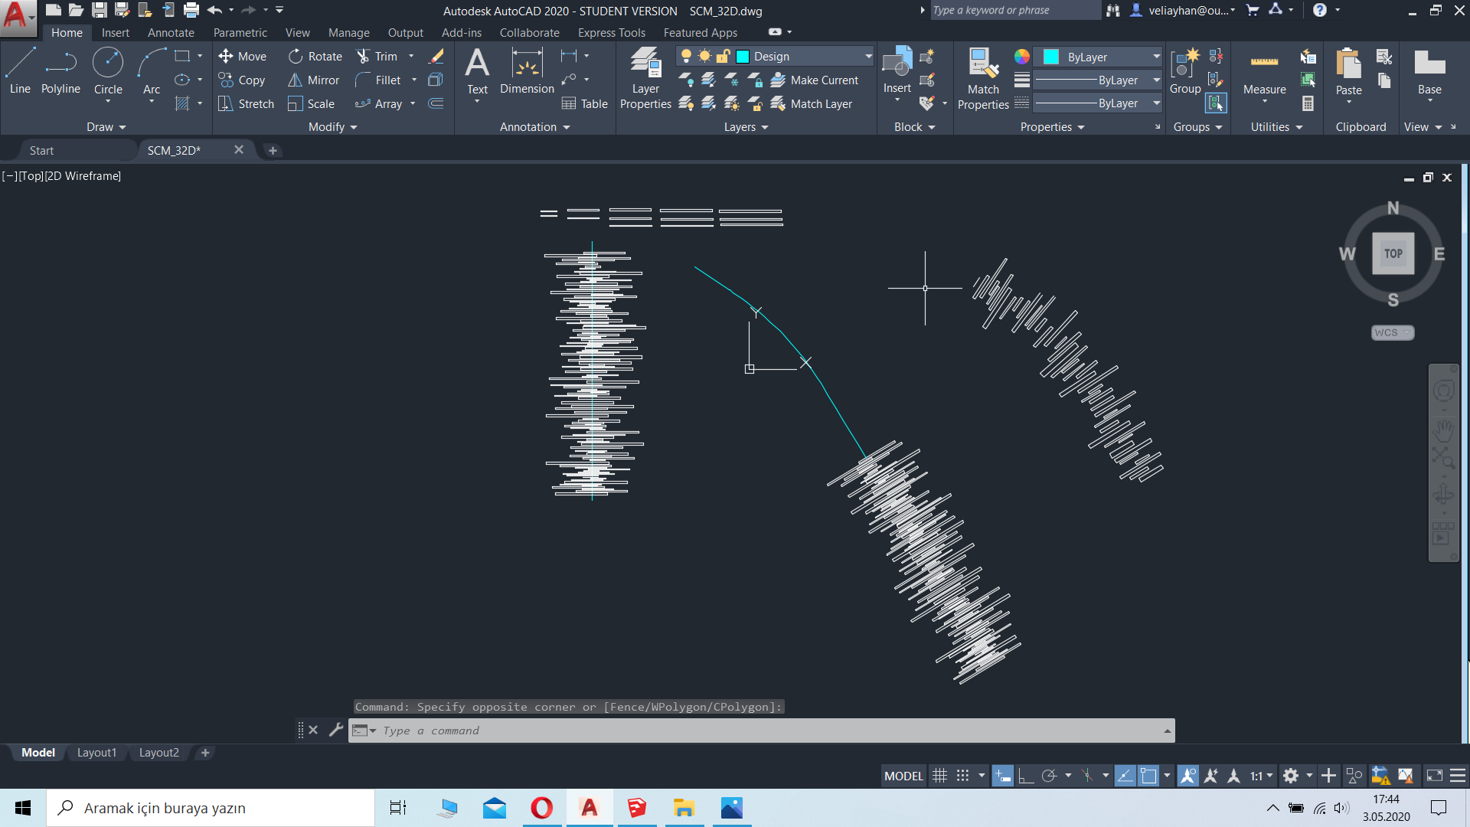This screenshot has height=827, width=1470.
Task: Click the cyan object color swatch
Action: (x=1050, y=57)
